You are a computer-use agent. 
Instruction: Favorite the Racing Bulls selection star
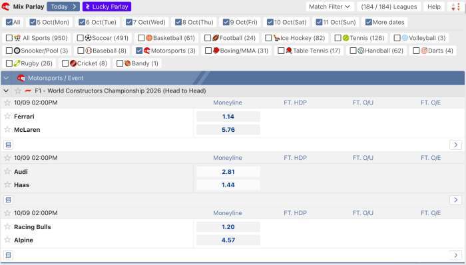tap(7, 226)
